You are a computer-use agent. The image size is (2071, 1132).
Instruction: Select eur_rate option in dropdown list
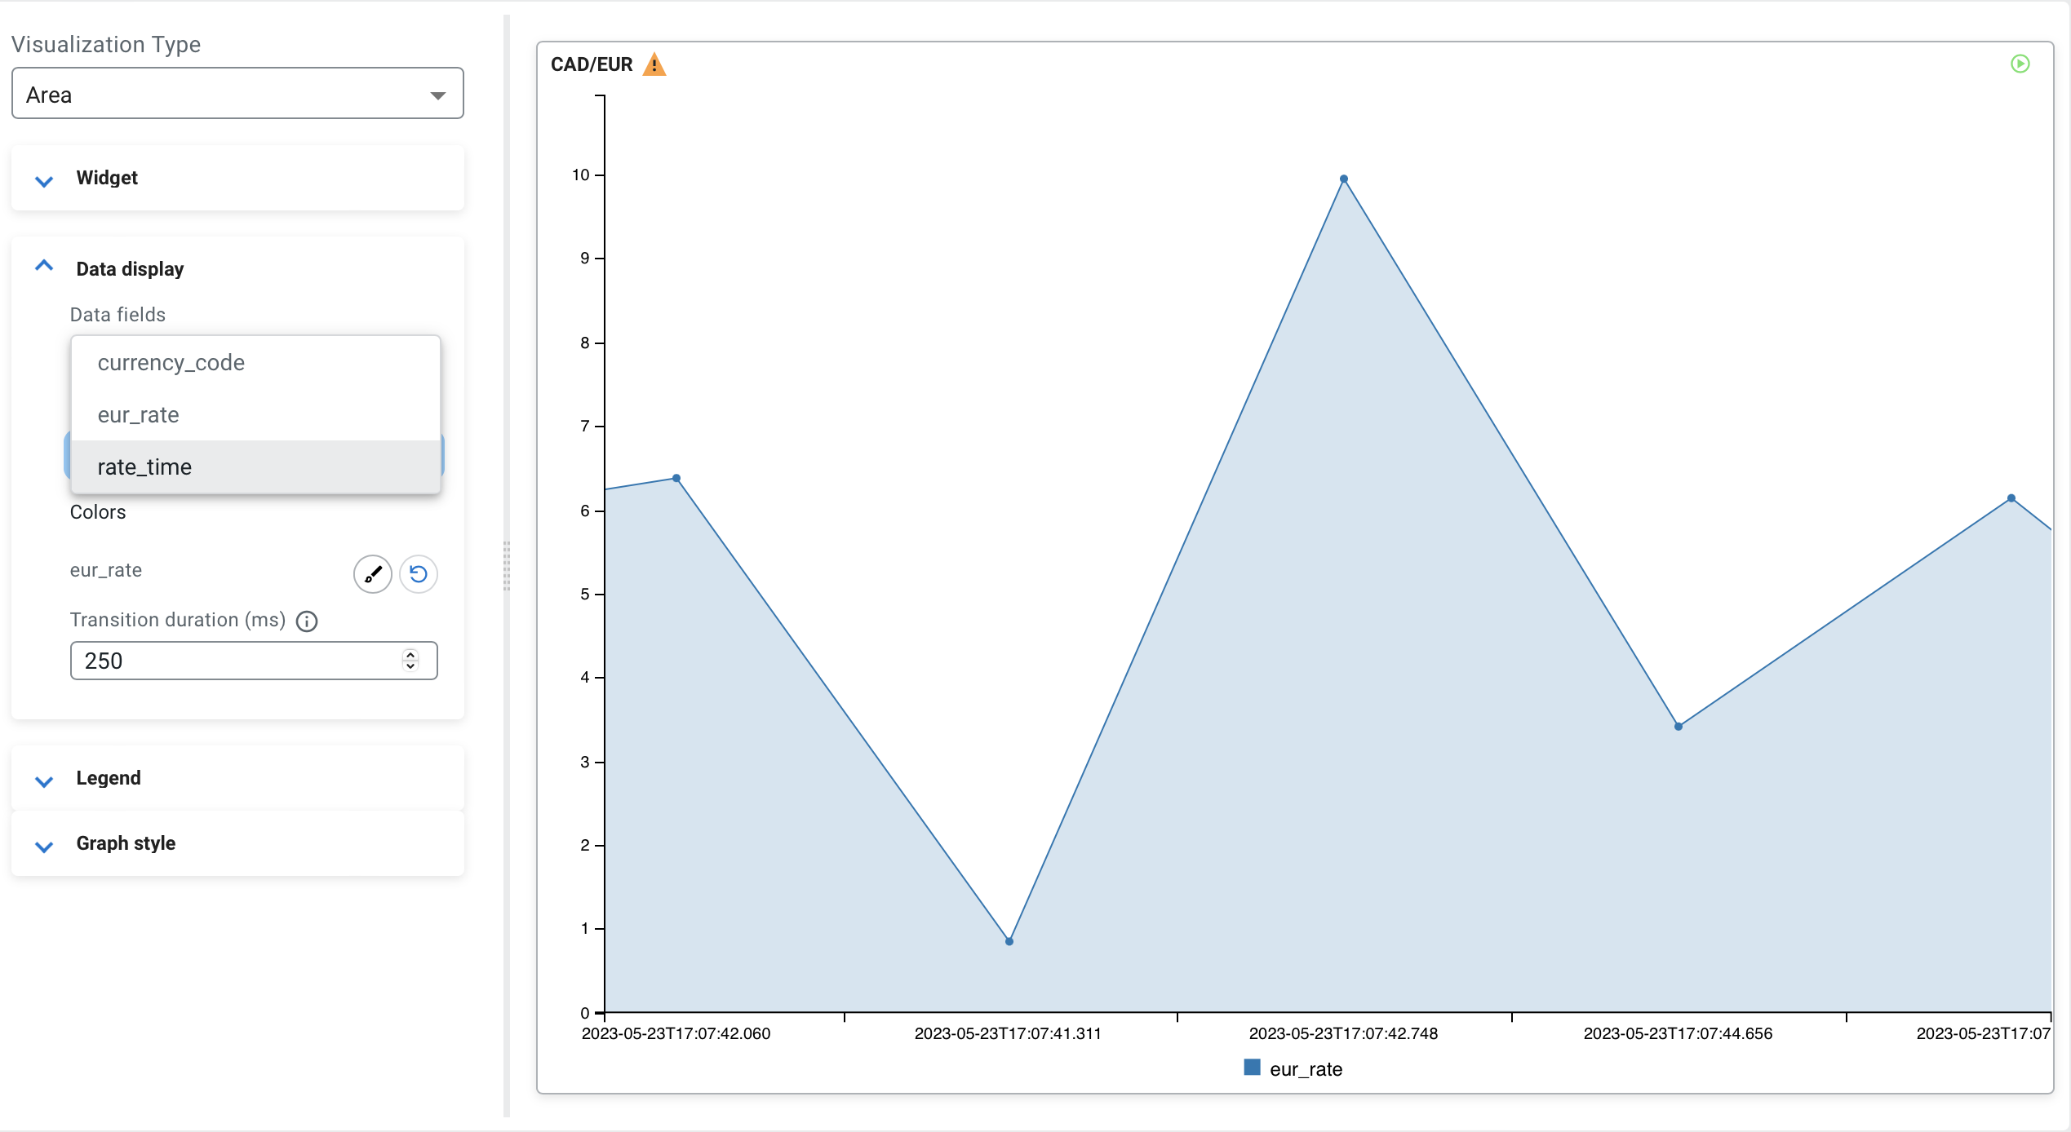pyautogui.click(x=139, y=415)
